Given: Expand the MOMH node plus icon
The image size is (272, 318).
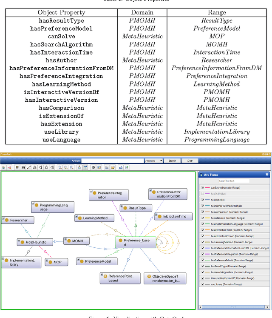Looking at the screenshot, I should point(65,240).
